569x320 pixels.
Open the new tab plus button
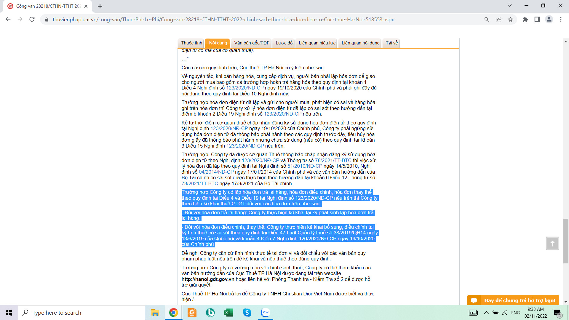[x=100, y=6]
